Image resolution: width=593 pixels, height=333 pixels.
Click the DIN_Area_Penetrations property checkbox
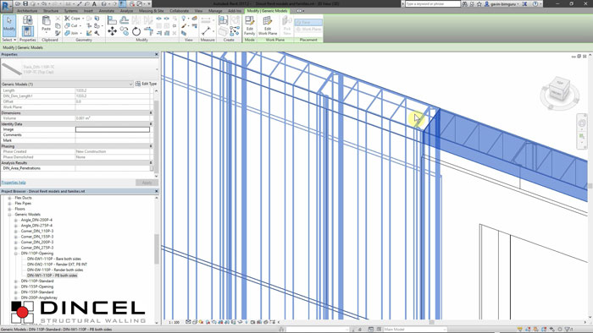pos(152,168)
